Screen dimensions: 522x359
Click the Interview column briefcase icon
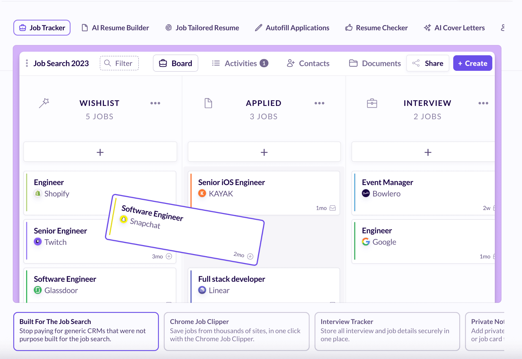pos(372,103)
